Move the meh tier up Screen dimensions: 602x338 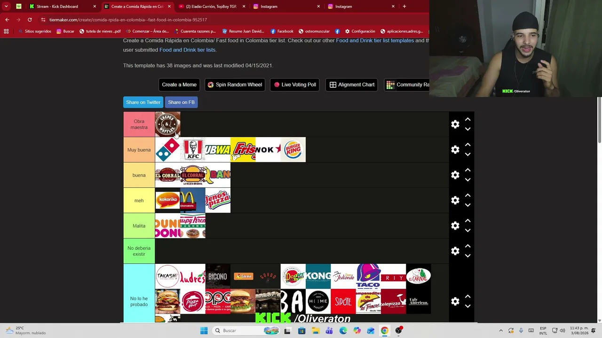467,196
